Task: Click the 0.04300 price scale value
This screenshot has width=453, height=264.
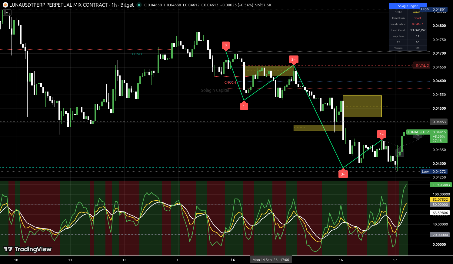Action: pos(439,164)
